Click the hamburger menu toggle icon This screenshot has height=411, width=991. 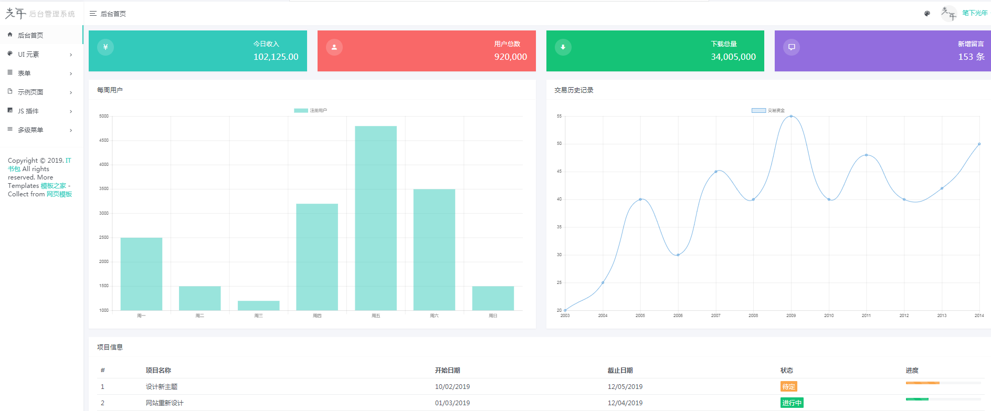93,14
